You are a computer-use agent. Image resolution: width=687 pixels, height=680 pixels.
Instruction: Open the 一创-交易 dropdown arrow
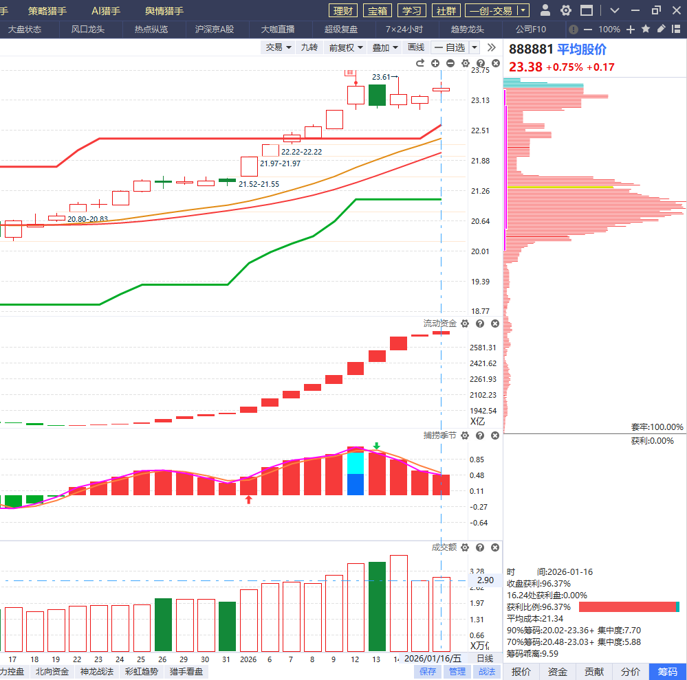pos(523,10)
